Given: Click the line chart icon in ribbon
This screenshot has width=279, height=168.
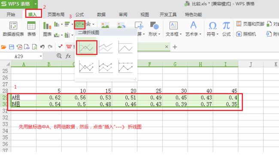Looking at the screenshot, I should 78,24.
